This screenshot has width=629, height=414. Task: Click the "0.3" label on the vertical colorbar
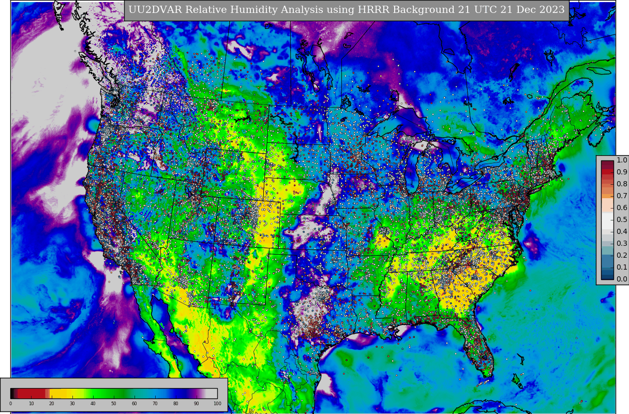pos(622,244)
